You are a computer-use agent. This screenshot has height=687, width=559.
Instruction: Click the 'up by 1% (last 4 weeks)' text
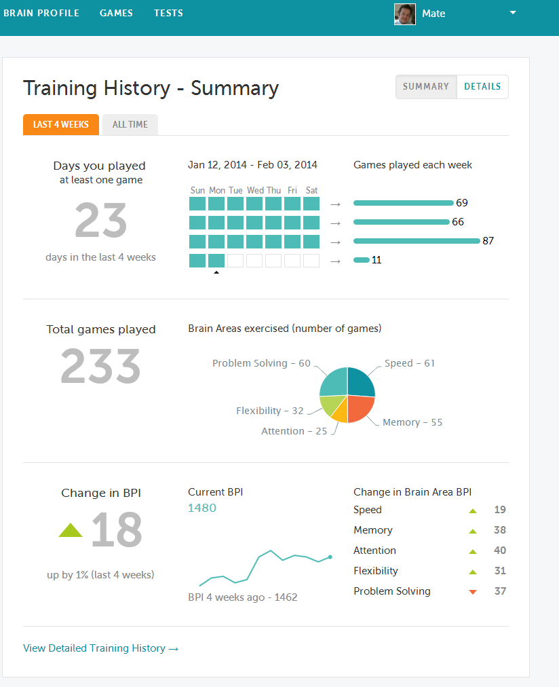[100, 575]
